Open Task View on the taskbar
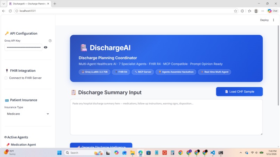 (108, 153)
